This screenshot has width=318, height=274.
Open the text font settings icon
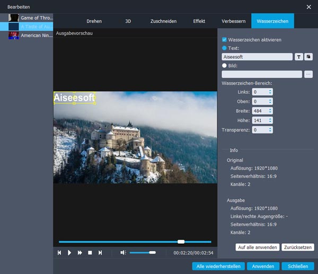click(299, 57)
